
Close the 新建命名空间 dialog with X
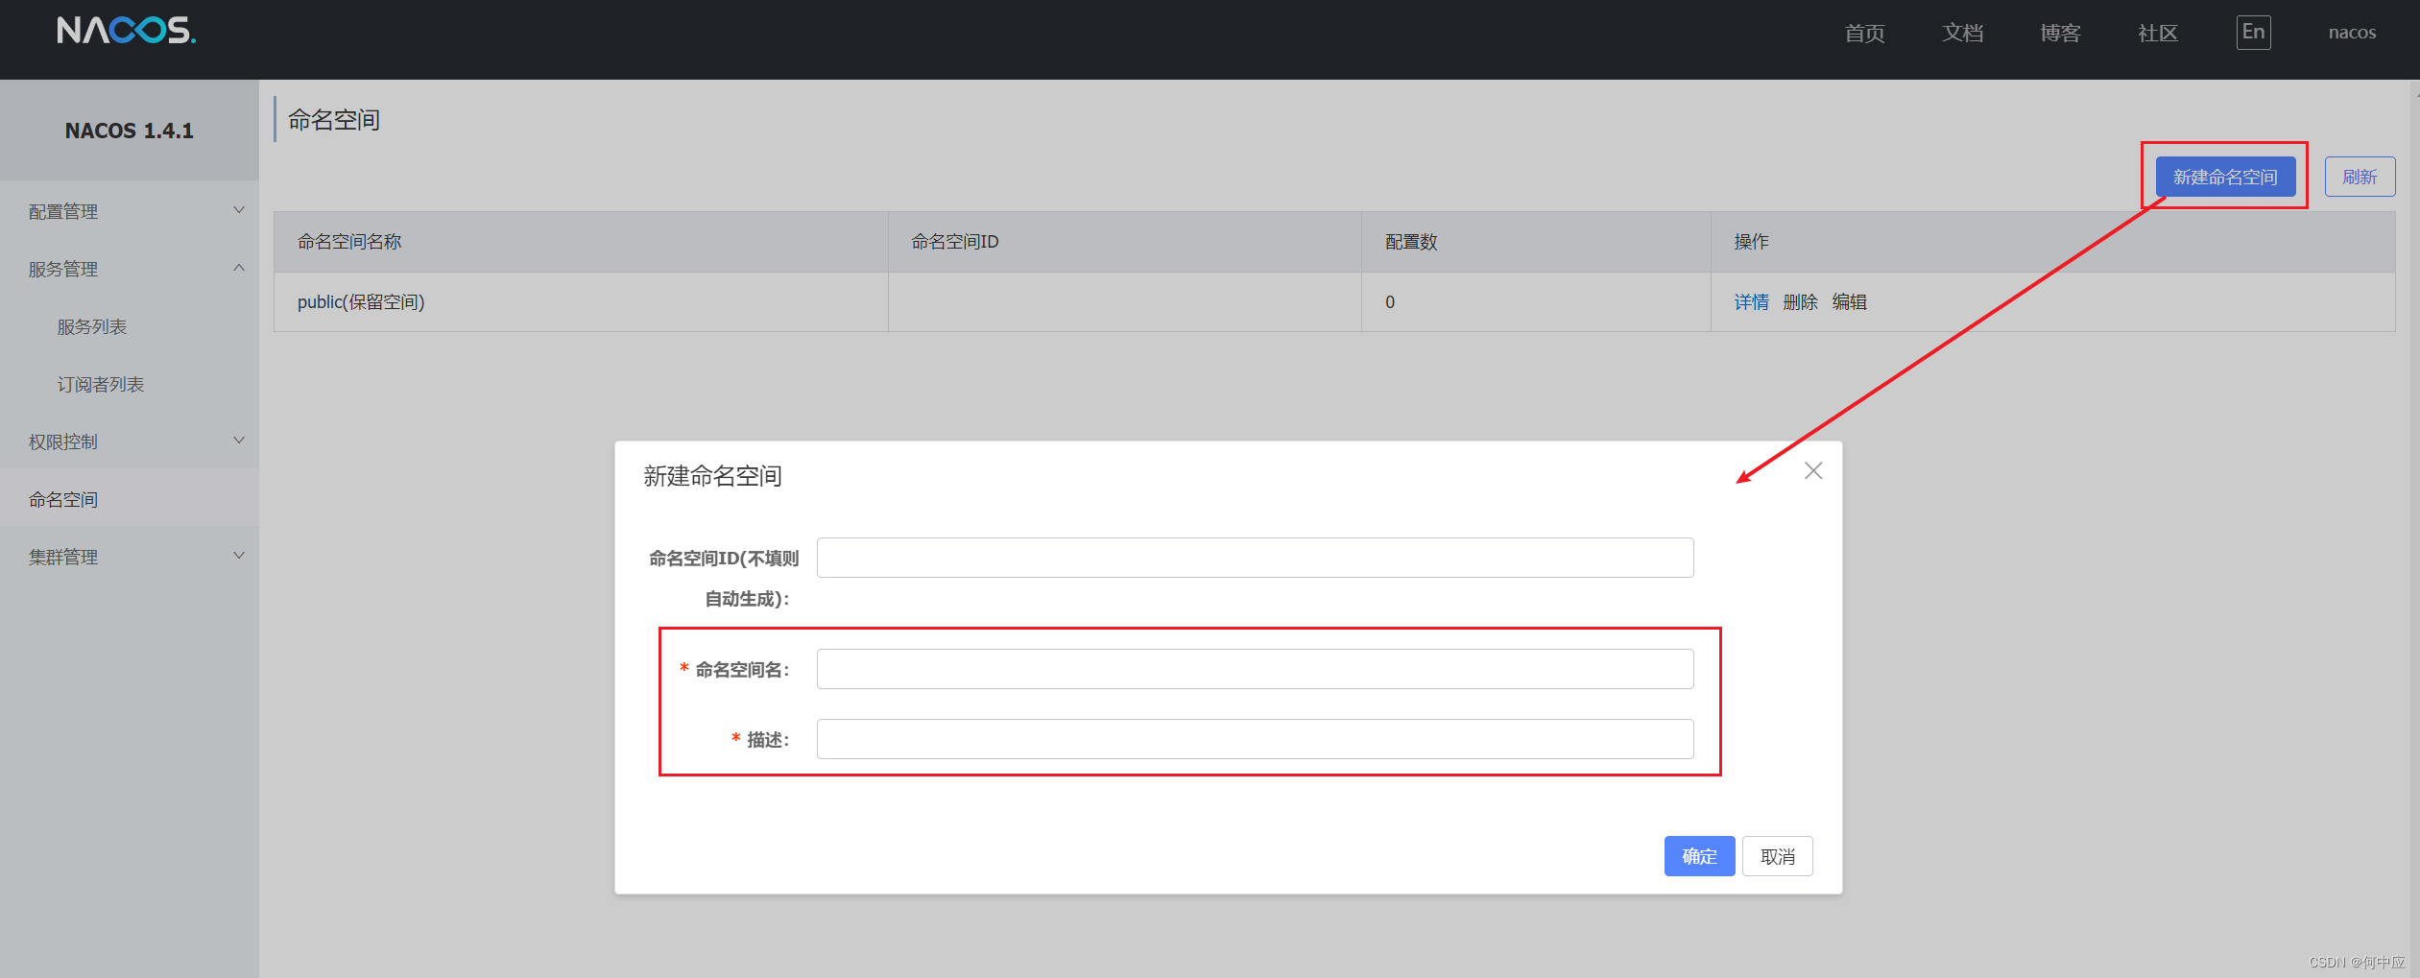coord(1812,470)
